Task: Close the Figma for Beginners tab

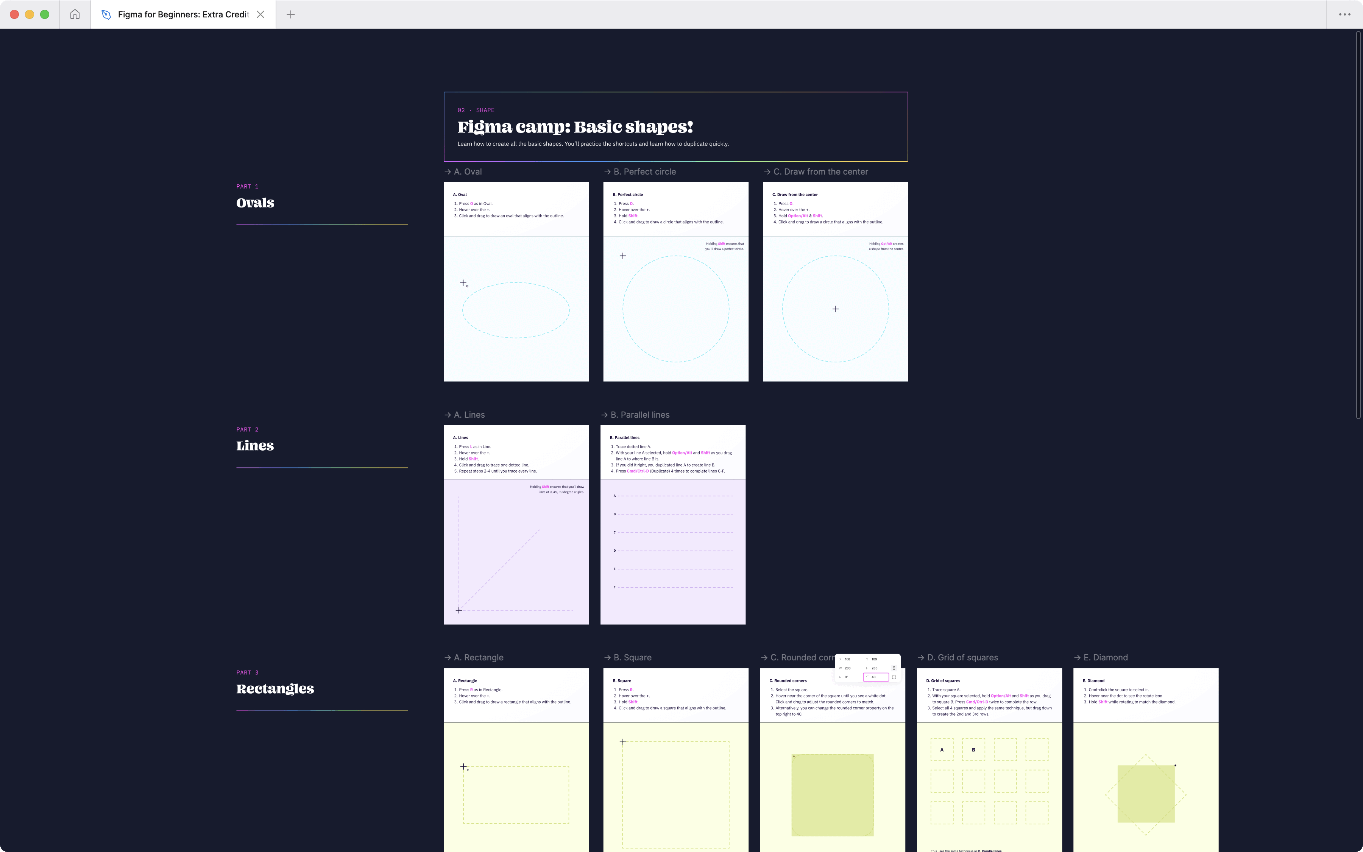Action: tap(260, 14)
